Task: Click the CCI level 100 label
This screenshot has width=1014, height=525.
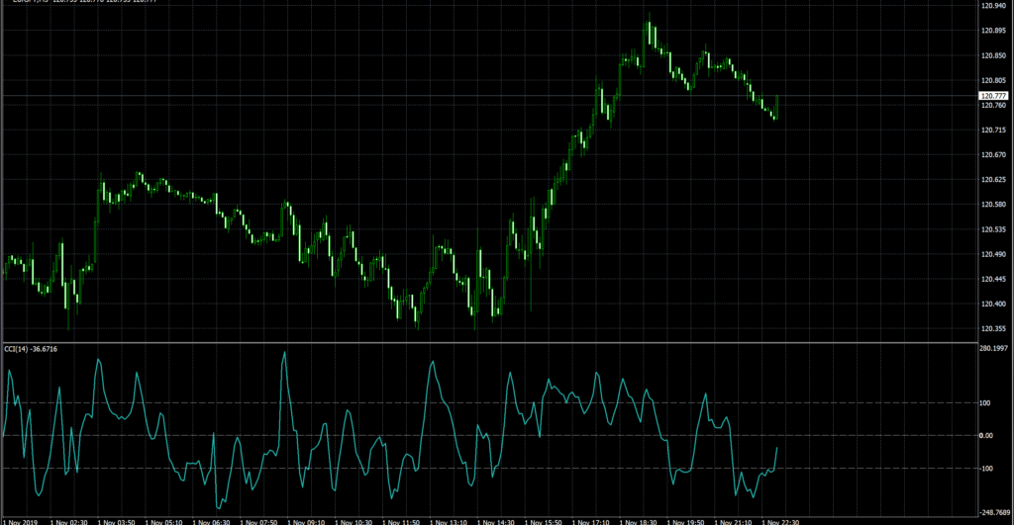Action: click(x=985, y=403)
